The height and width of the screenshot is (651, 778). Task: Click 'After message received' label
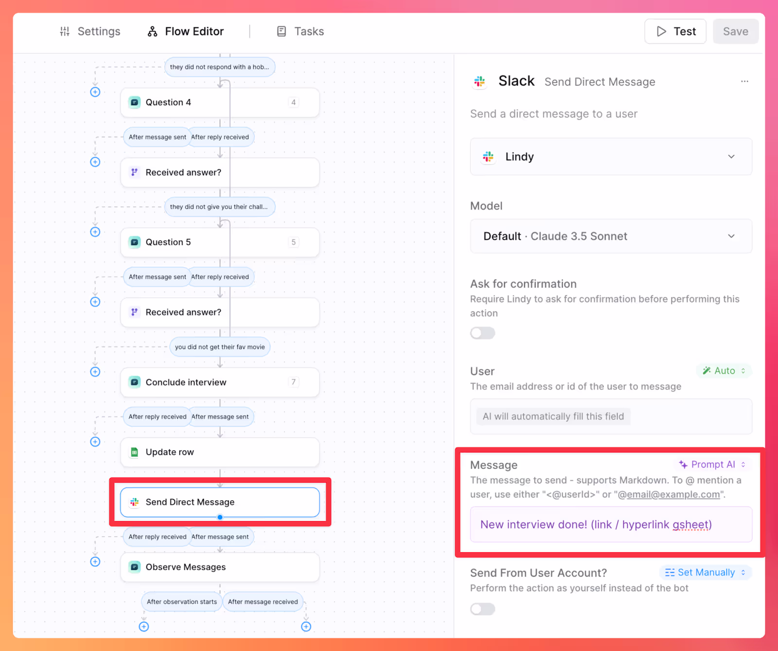tap(263, 602)
